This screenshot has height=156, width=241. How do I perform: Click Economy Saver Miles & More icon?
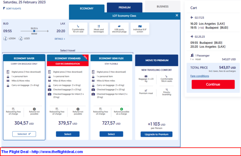pyautogui.click(x=8, y=81)
